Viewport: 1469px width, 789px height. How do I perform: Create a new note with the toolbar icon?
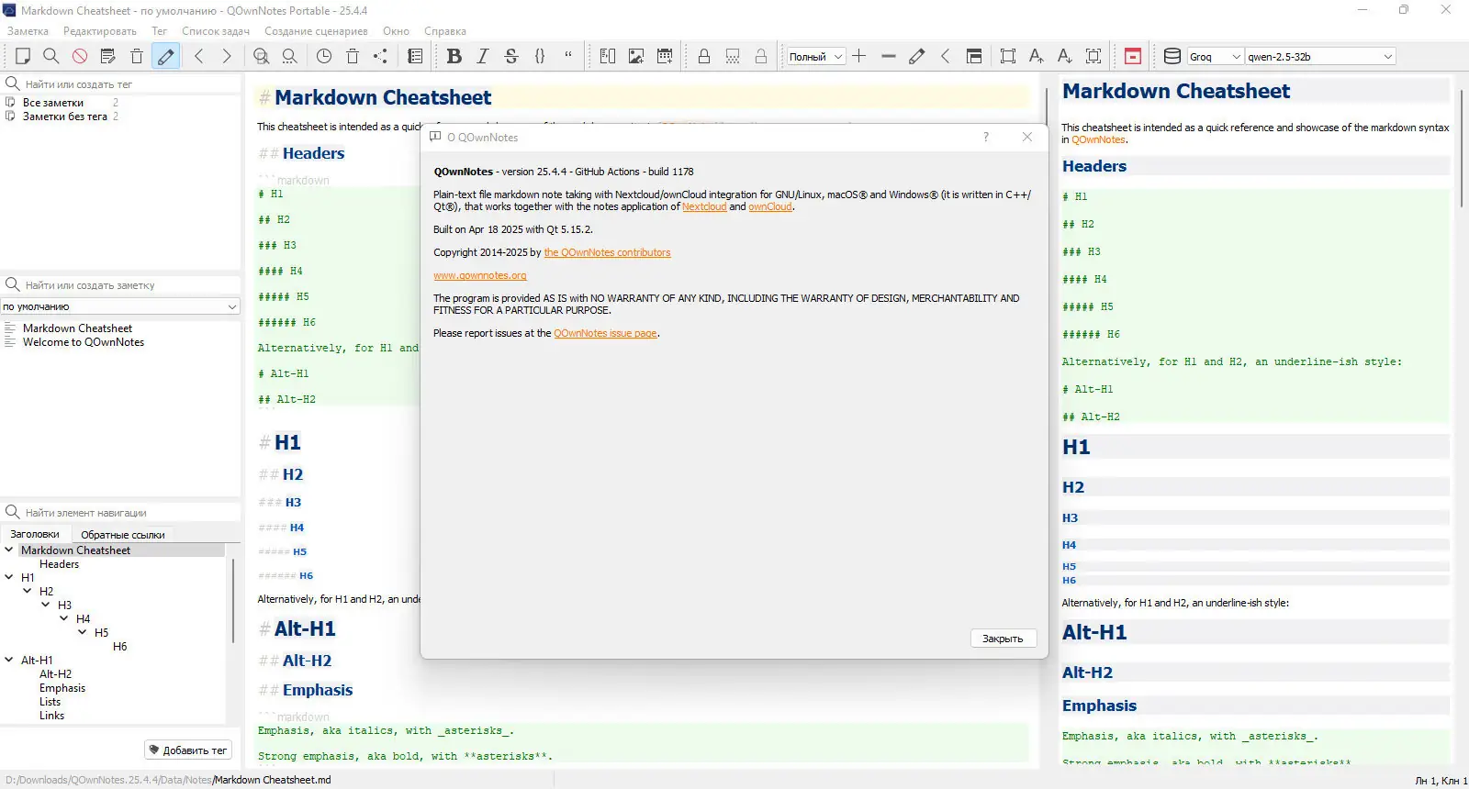23,56
